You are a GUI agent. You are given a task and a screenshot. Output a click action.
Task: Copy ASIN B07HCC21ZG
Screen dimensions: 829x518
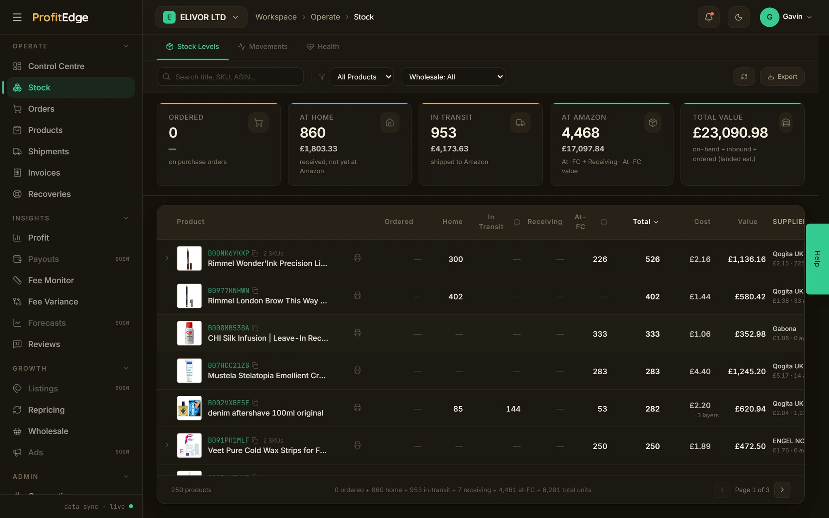(x=255, y=365)
